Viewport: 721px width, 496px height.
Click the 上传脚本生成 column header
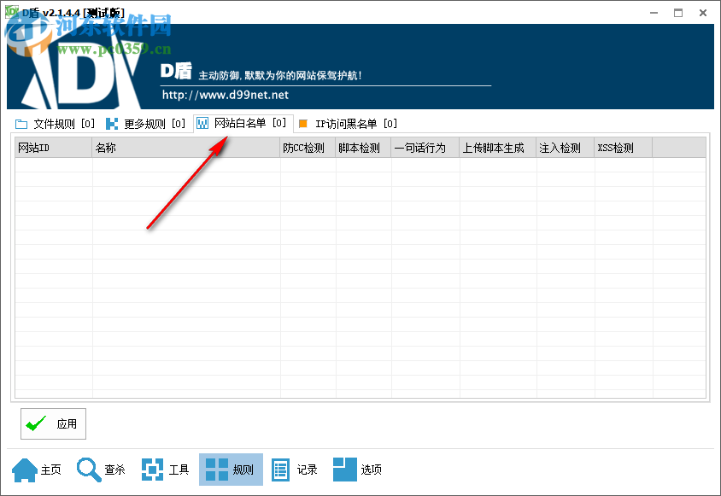coord(497,148)
